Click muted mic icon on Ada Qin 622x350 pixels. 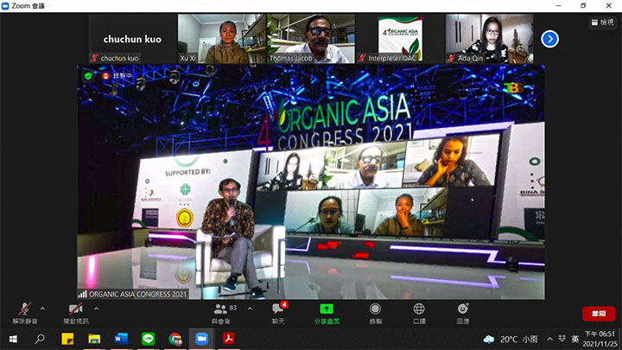coord(451,58)
